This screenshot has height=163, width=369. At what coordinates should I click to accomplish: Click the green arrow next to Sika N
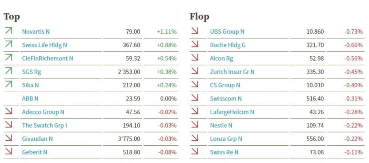click(8, 84)
